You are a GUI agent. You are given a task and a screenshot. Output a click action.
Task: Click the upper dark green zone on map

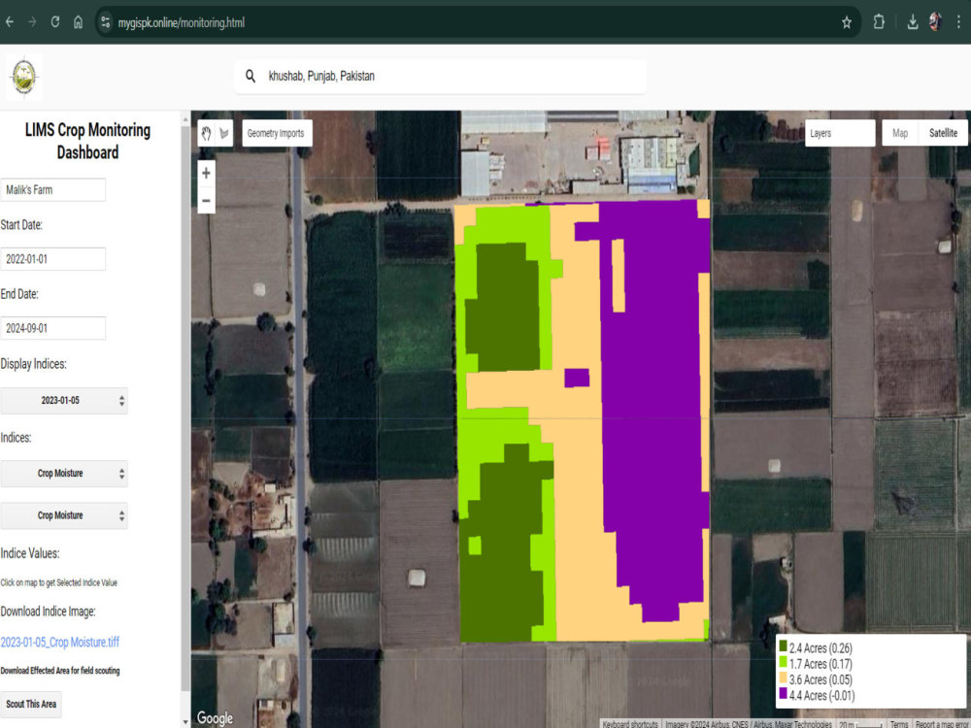tap(503, 308)
